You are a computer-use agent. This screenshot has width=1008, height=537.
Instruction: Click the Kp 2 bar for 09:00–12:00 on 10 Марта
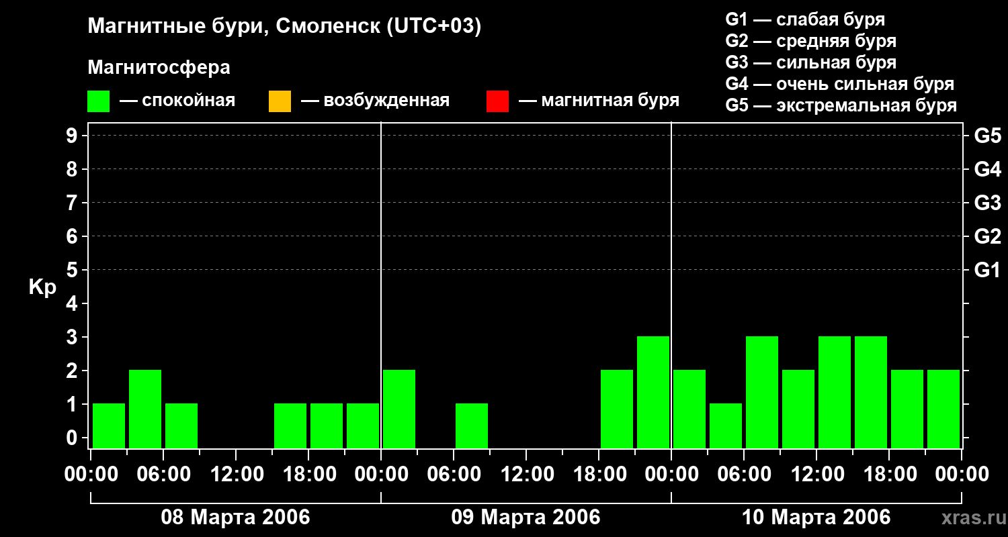click(798, 409)
